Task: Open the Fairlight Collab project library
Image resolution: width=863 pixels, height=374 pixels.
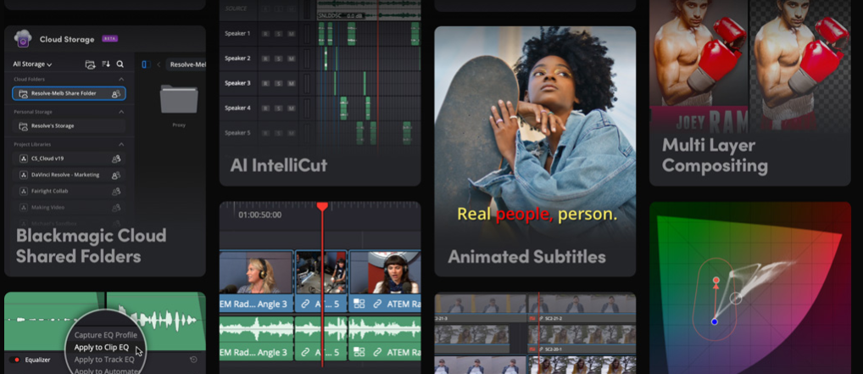Action: (49, 191)
